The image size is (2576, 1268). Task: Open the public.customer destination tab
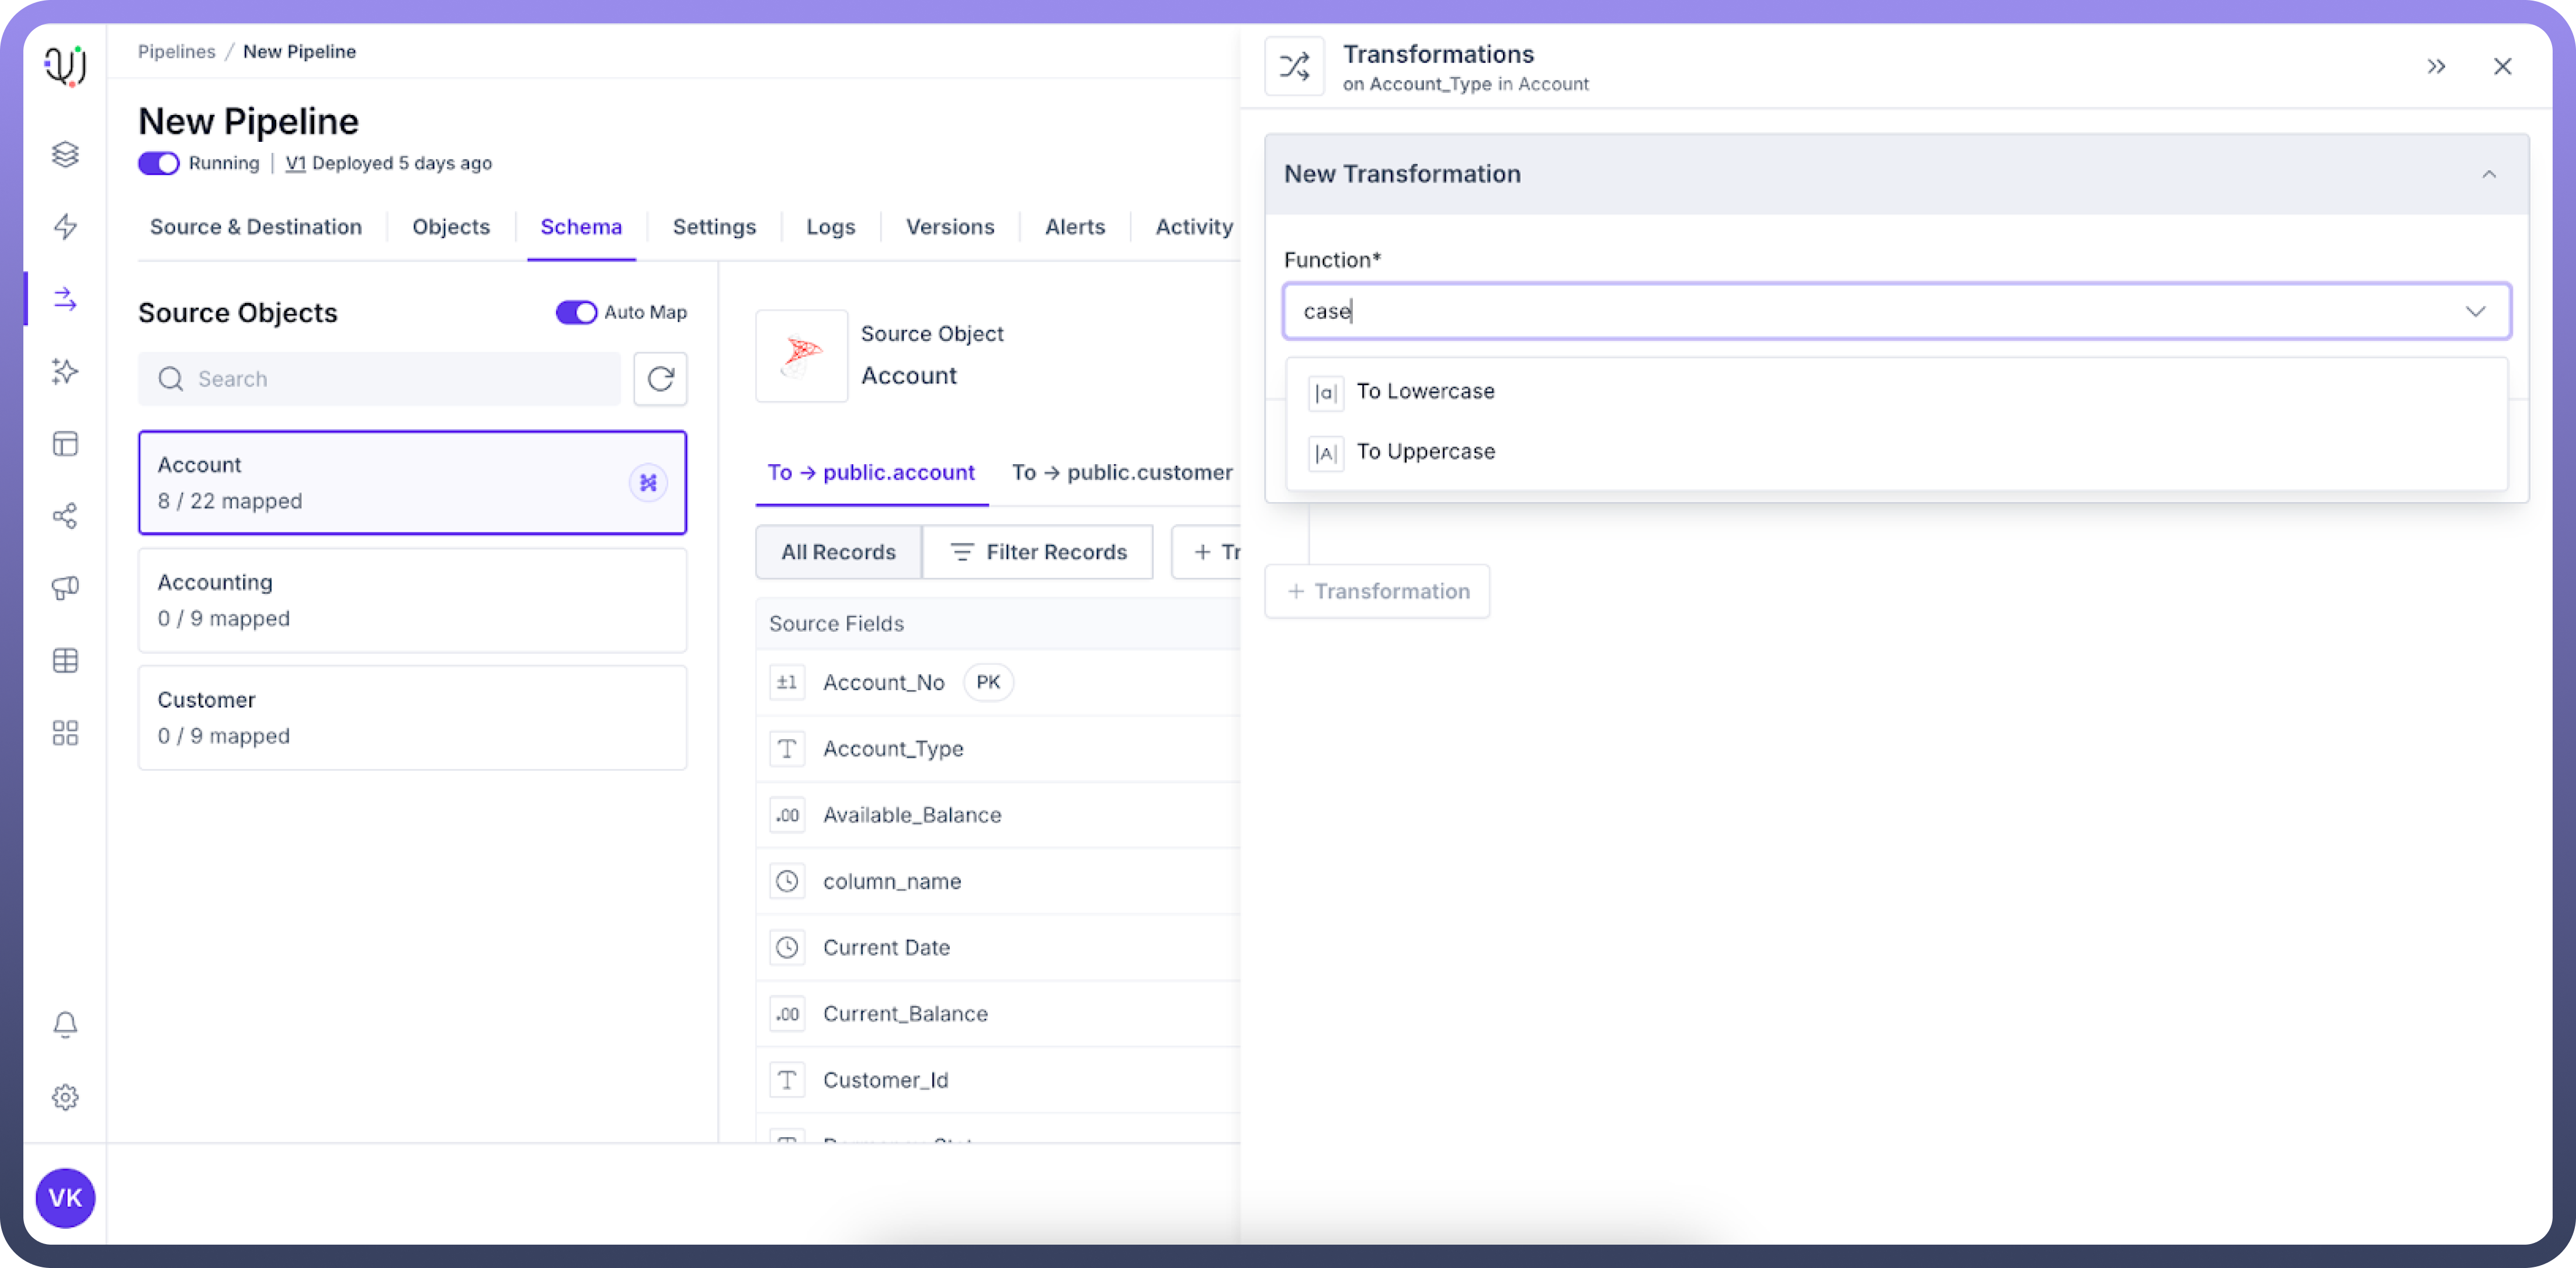(1121, 473)
